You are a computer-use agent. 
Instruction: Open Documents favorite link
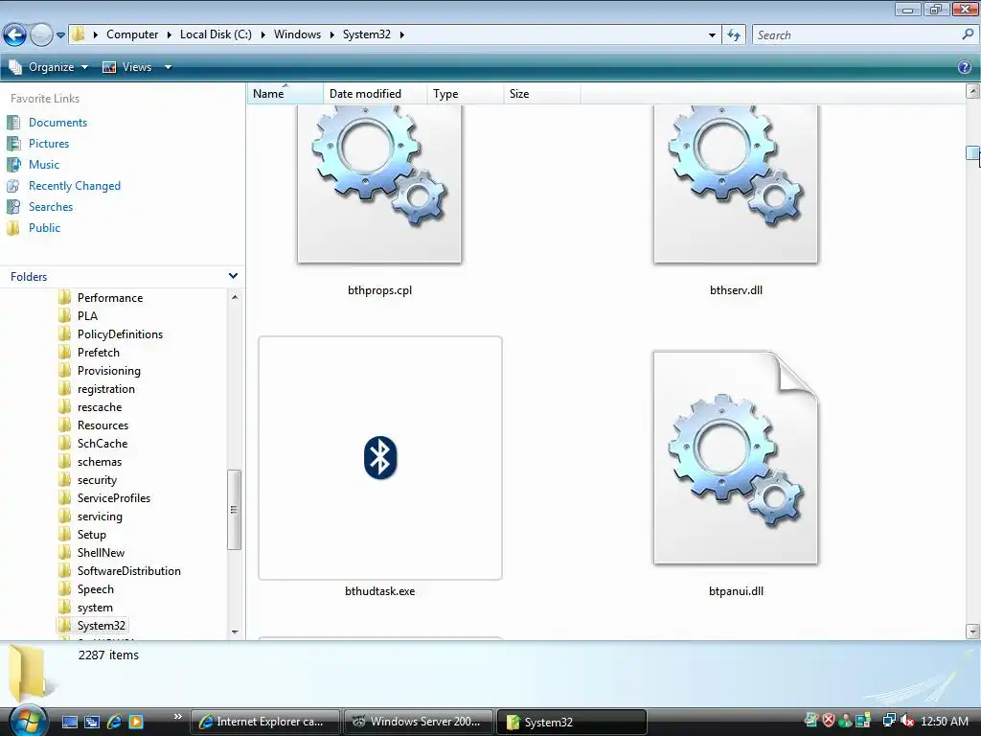pos(57,123)
